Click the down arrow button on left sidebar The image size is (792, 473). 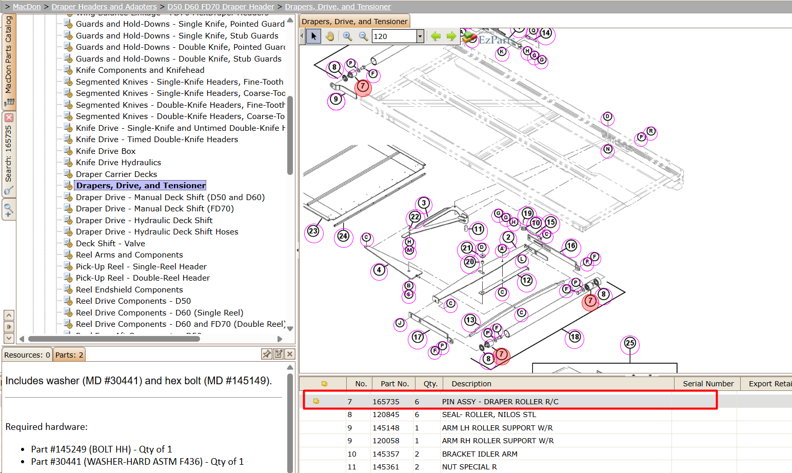click(9, 338)
